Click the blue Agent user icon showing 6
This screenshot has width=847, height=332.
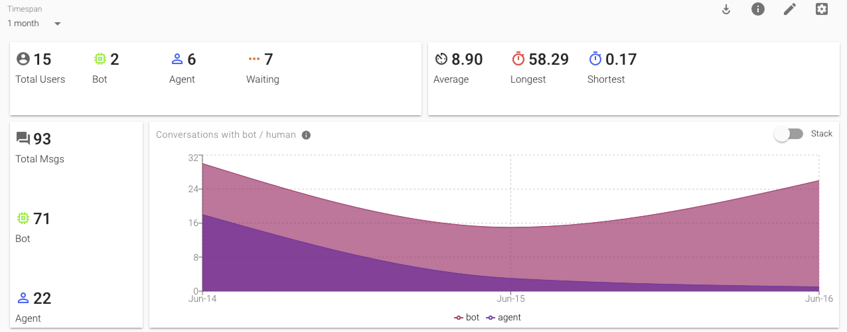[x=177, y=59]
